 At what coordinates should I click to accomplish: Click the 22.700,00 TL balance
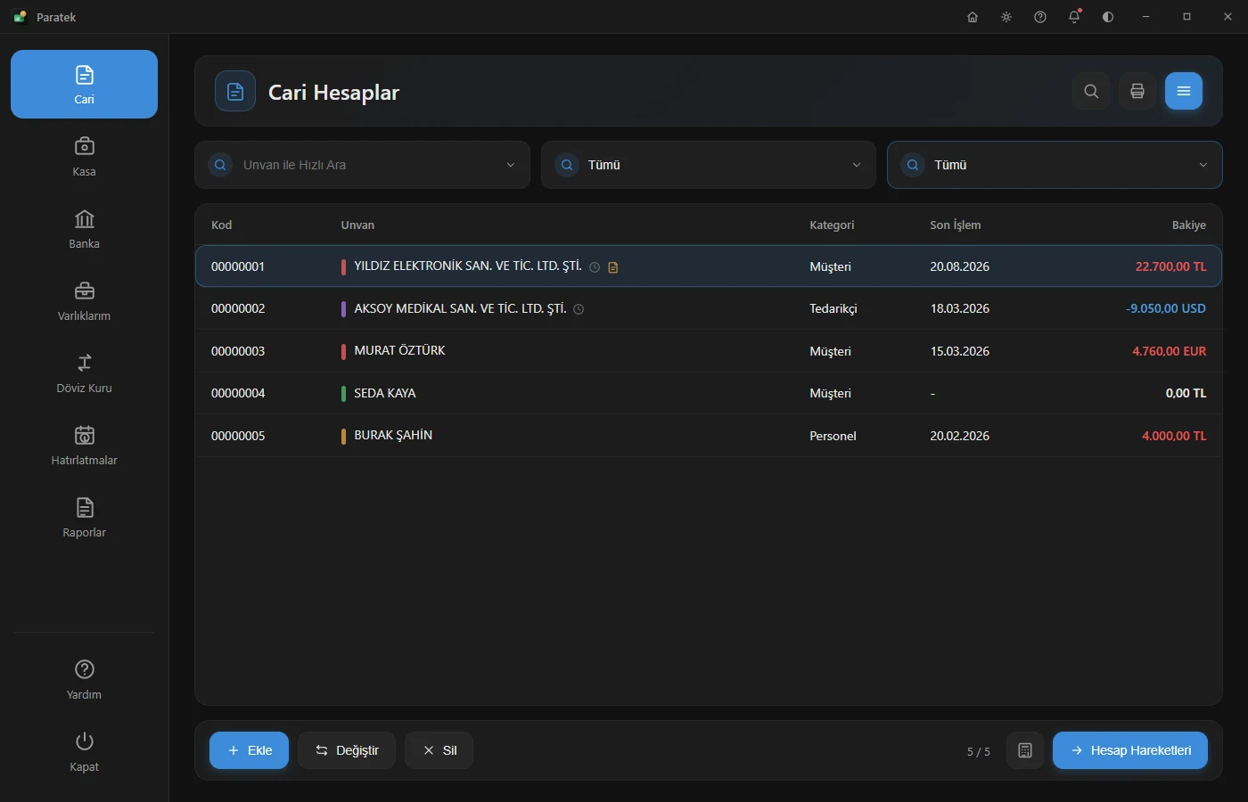click(x=1170, y=266)
